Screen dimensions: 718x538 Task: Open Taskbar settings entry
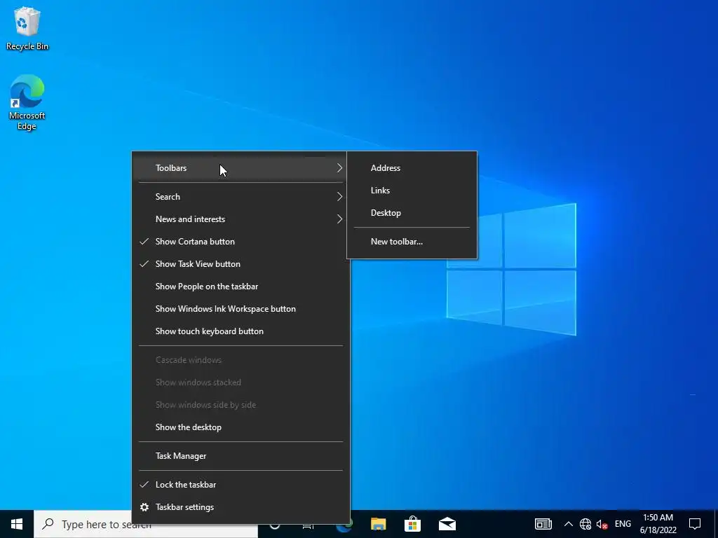[241, 507]
